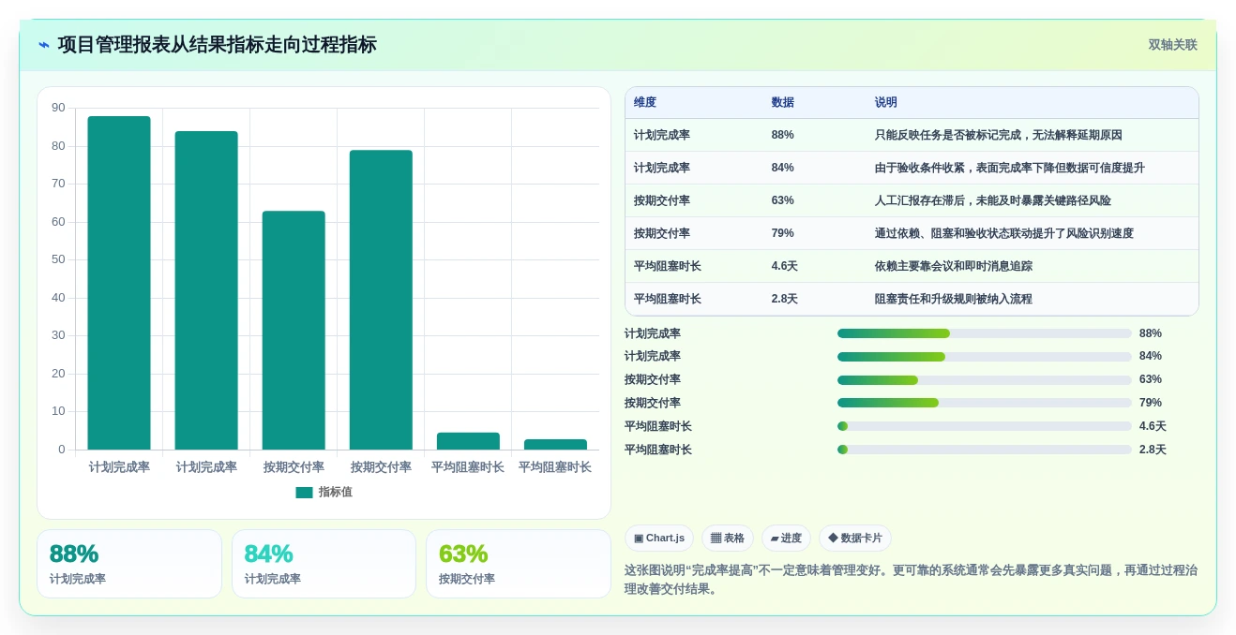This screenshot has width=1236, height=635.
Task: Click the summary paragraph starting 这张图说明
Action: [x=911, y=580]
